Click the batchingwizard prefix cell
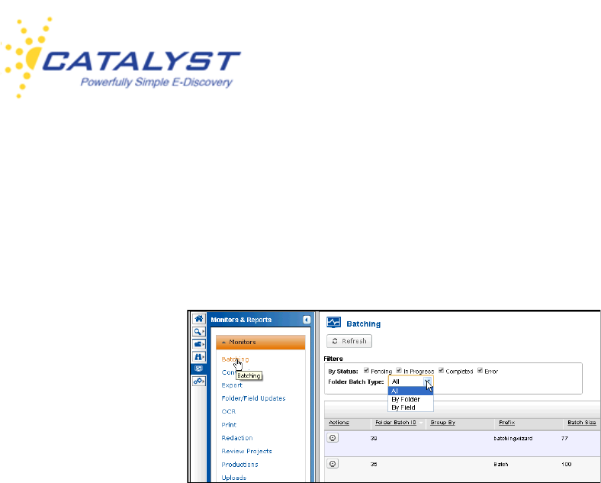 click(x=513, y=438)
